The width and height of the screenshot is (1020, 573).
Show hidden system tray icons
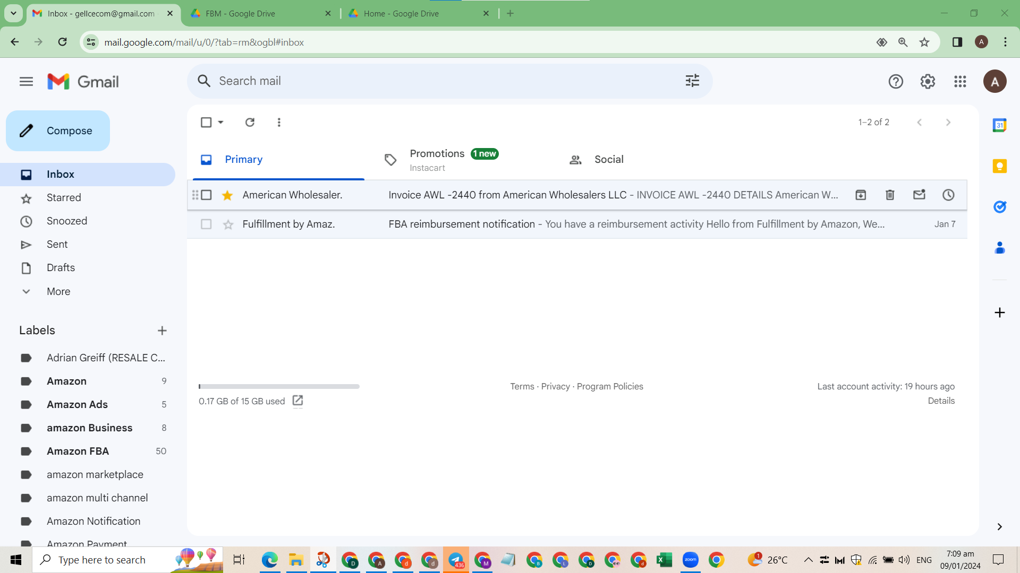[808, 560]
